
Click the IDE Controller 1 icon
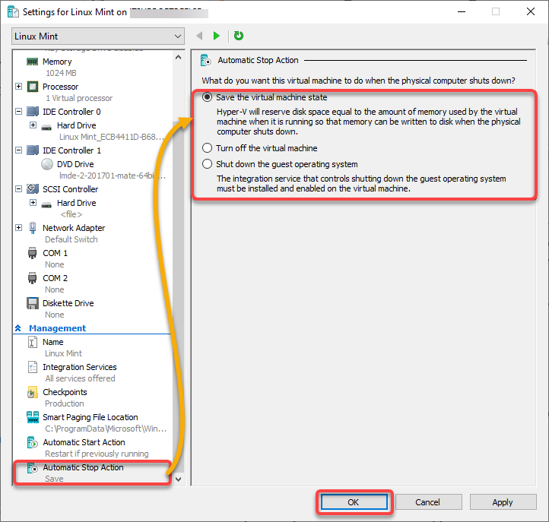[33, 150]
